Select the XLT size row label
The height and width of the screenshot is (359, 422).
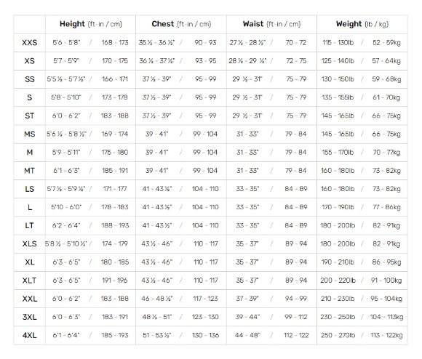point(30,281)
